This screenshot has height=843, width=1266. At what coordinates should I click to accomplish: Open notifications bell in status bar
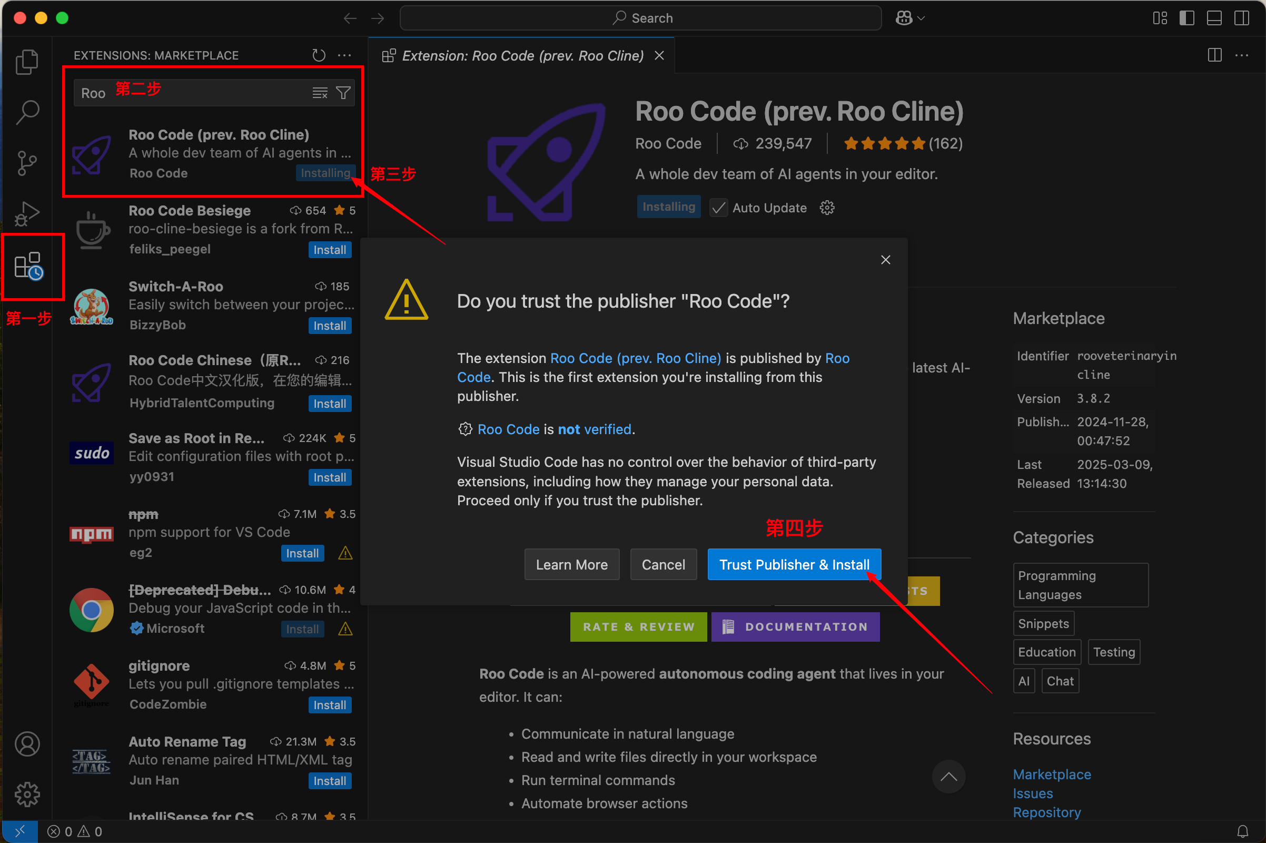point(1242,832)
